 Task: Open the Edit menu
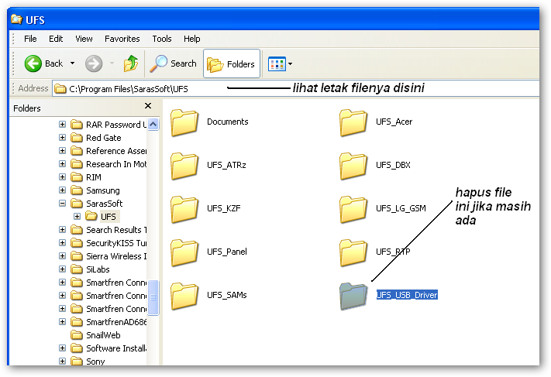(56, 39)
